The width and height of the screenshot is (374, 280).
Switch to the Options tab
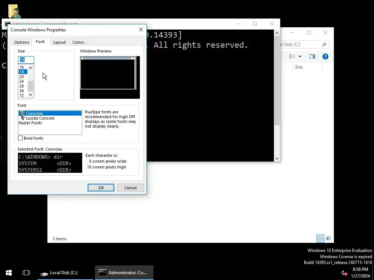point(22,42)
